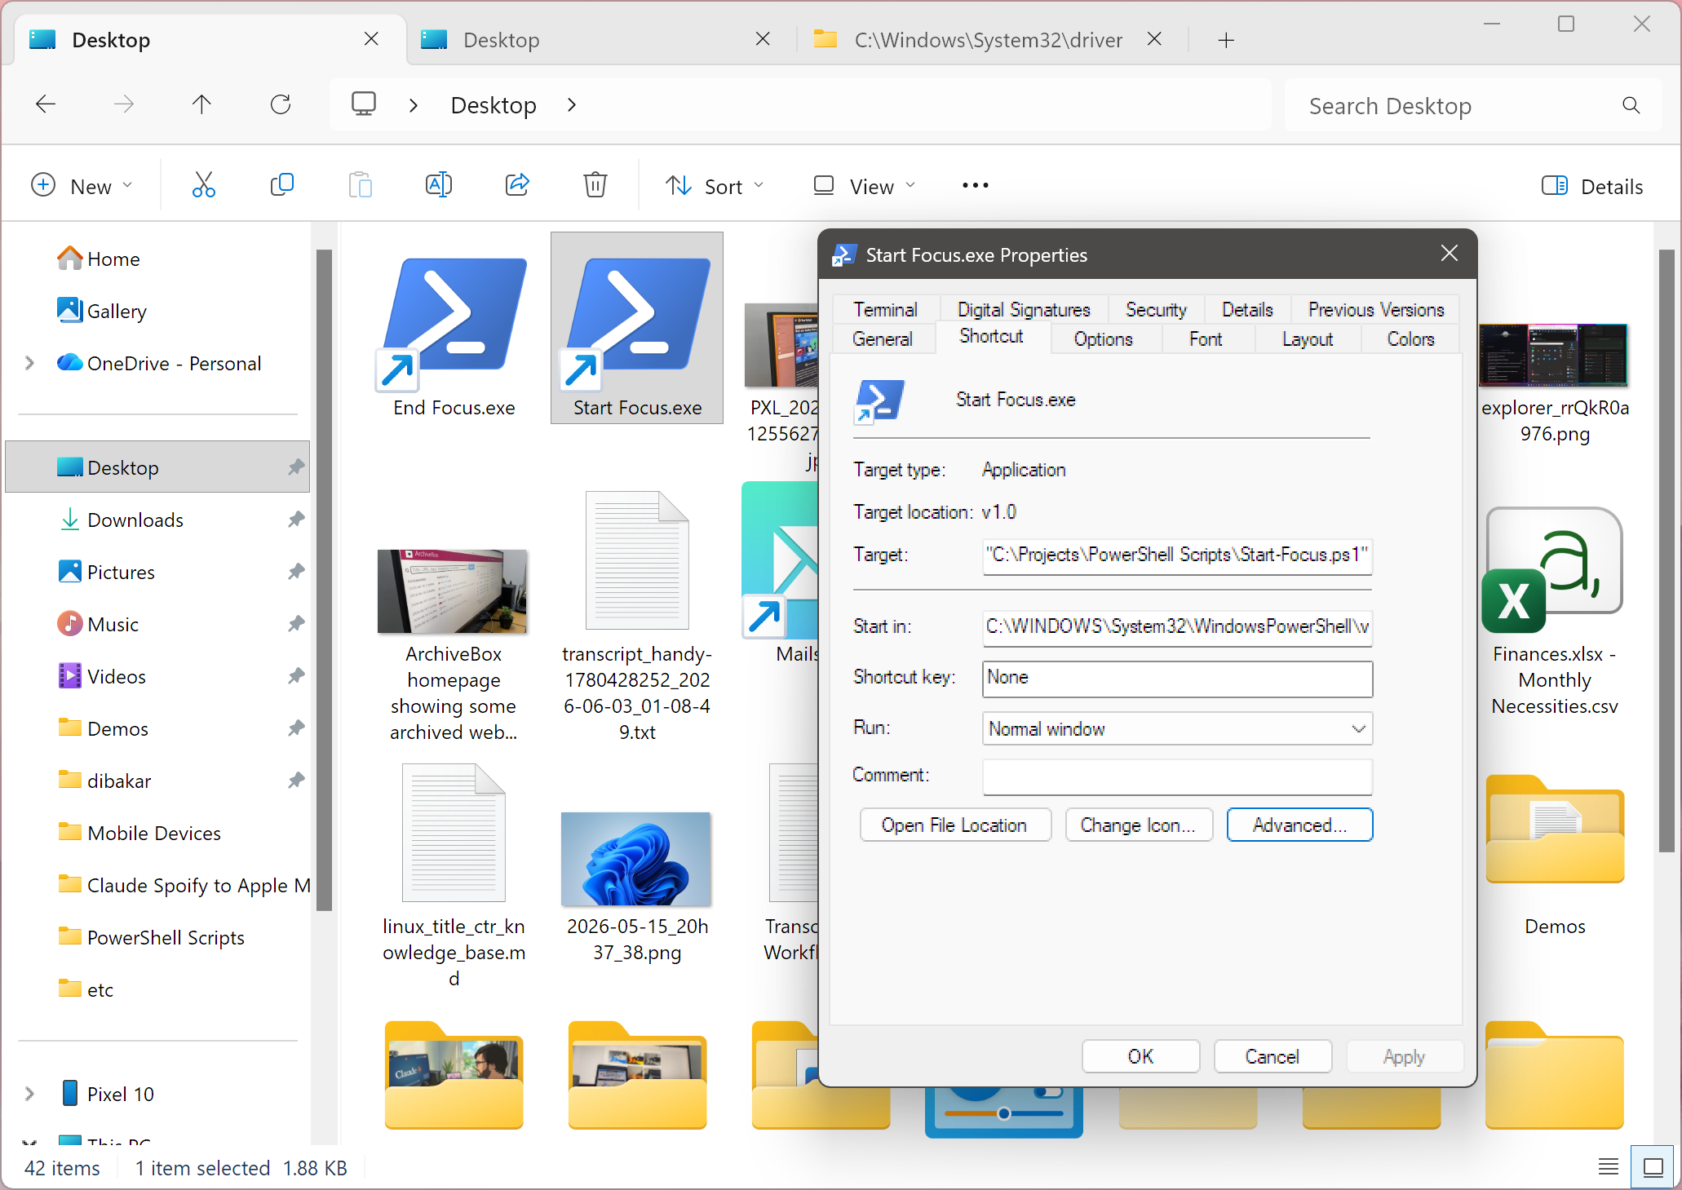Select Downloads in the navigation pane
This screenshot has width=1682, height=1190.
157,520
